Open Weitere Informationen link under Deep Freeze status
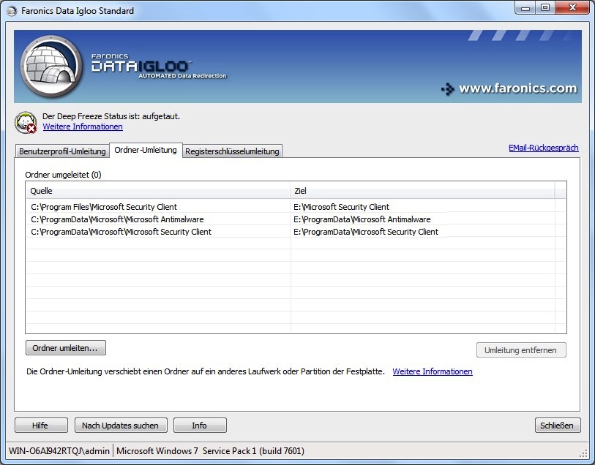595x465 pixels. 83,126
